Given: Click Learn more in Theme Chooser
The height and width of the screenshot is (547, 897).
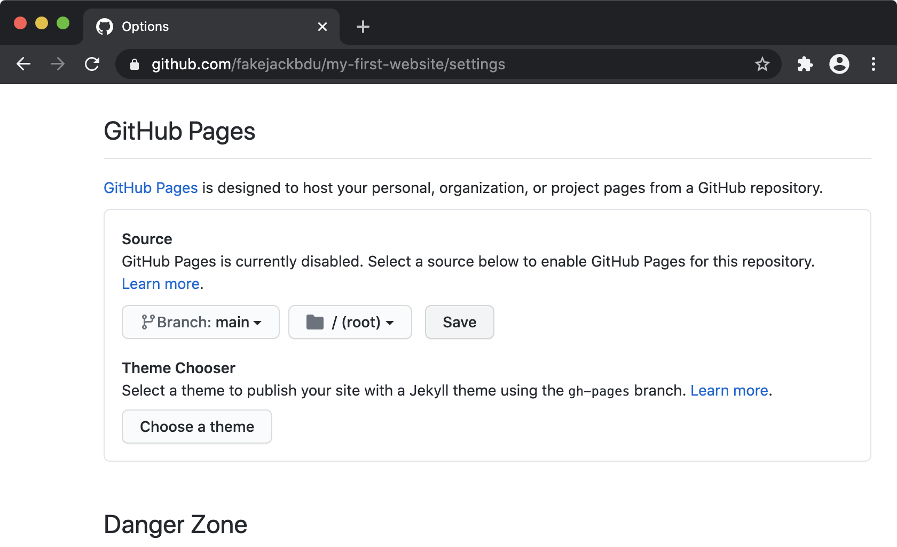Looking at the screenshot, I should point(729,390).
